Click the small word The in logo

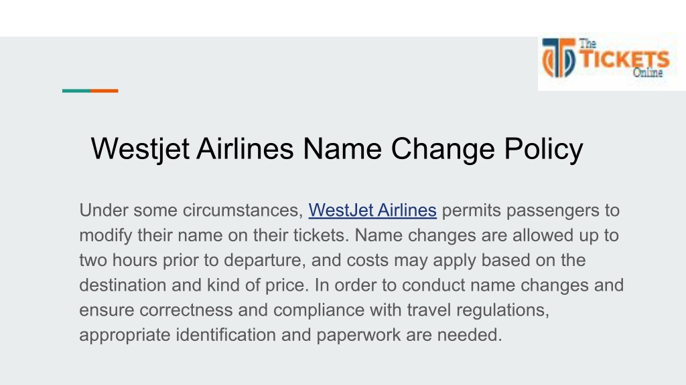588,43
